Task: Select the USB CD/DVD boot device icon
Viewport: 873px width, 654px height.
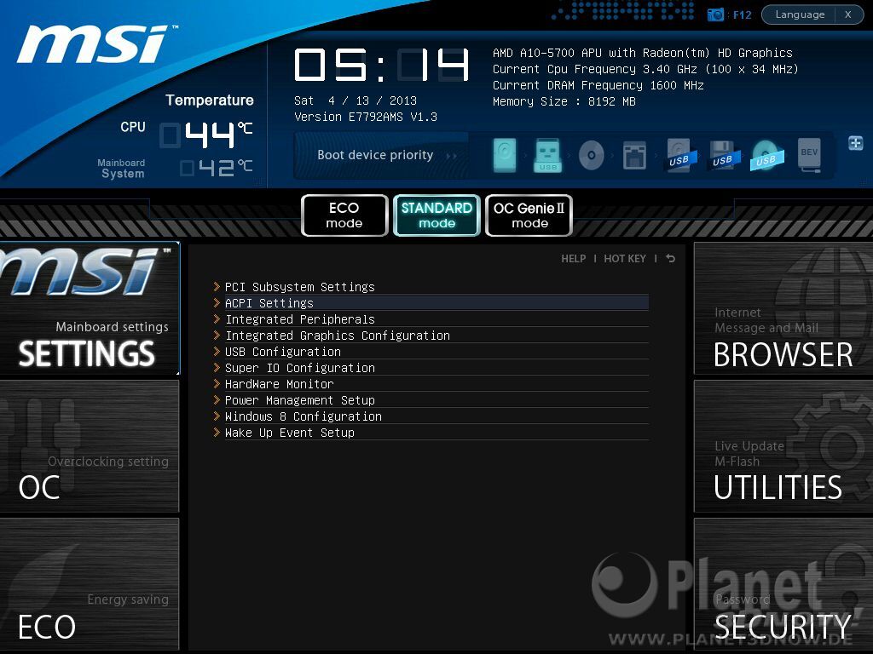Action: (766, 155)
